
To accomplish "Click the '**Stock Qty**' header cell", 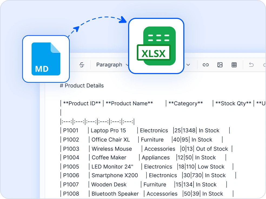I will click(x=233, y=103).
